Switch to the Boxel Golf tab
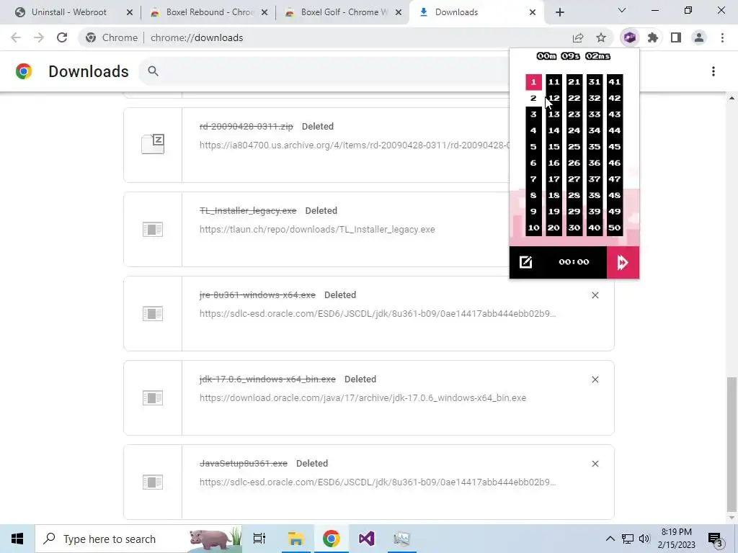This screenshot has height=553, width=738. (x=344, y=12)
